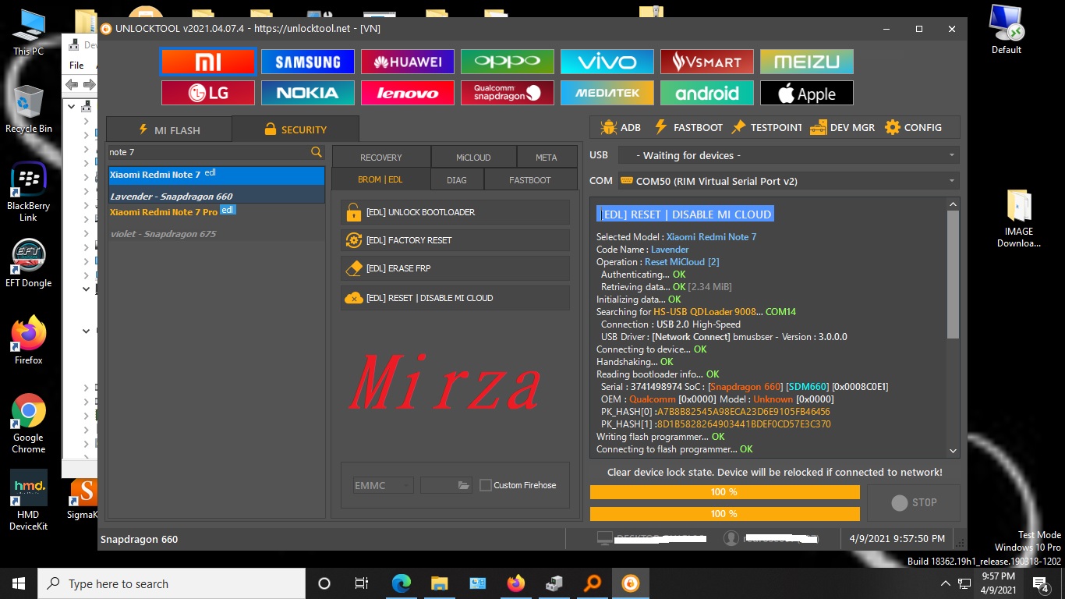Click the log scroll down arrow

point(953,451)
